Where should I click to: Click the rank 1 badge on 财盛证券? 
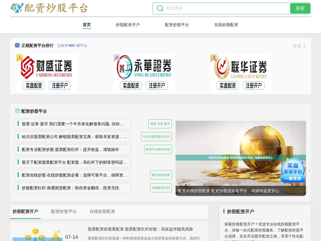click(x=19, y=58)
